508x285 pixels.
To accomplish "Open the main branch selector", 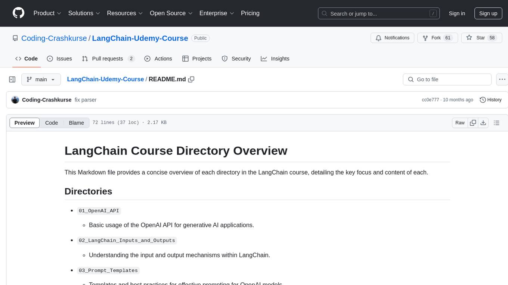I will click(41, 79).
